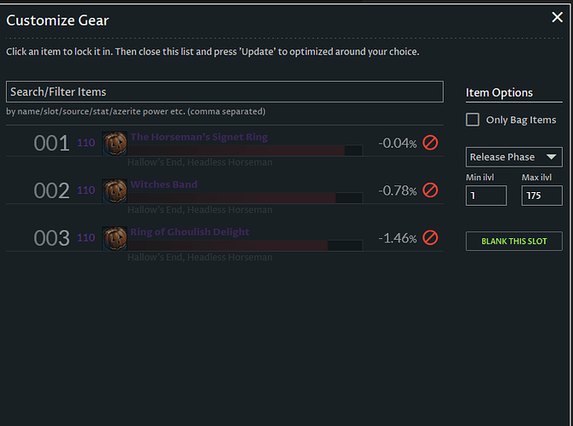Screen dimensions: 573x426
Task: Choose the Ring of Ghoulish Delight name
Action: click(190, 231)
